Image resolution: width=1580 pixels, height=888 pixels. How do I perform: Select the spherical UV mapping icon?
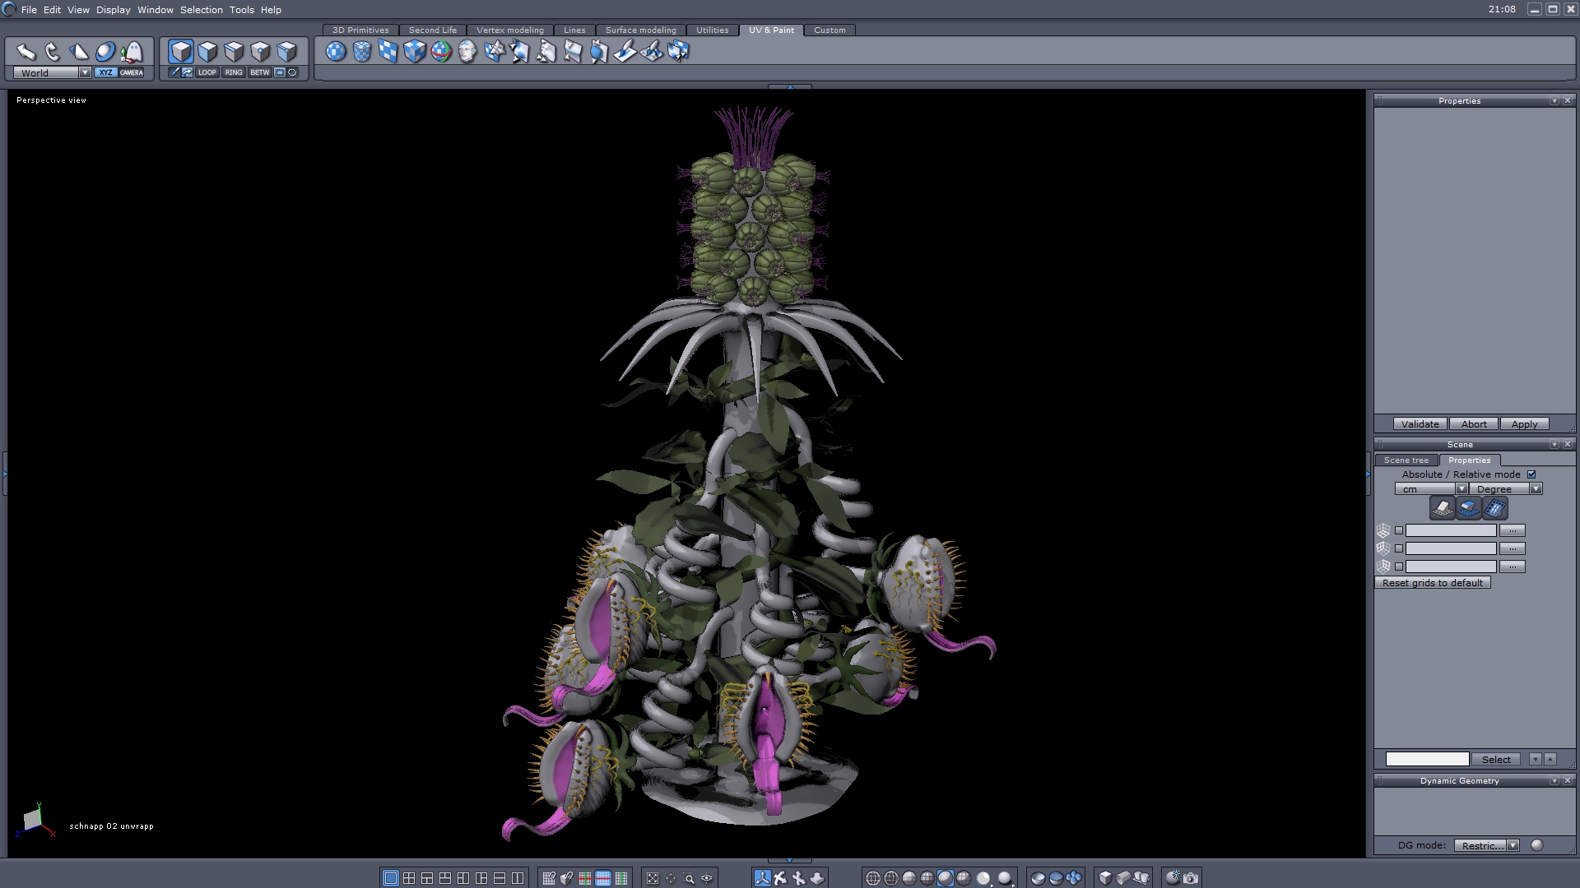(x=336, y=52)
